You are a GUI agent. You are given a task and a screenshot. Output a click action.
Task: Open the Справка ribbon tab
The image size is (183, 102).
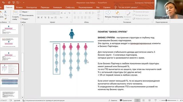tap(107, 7)
